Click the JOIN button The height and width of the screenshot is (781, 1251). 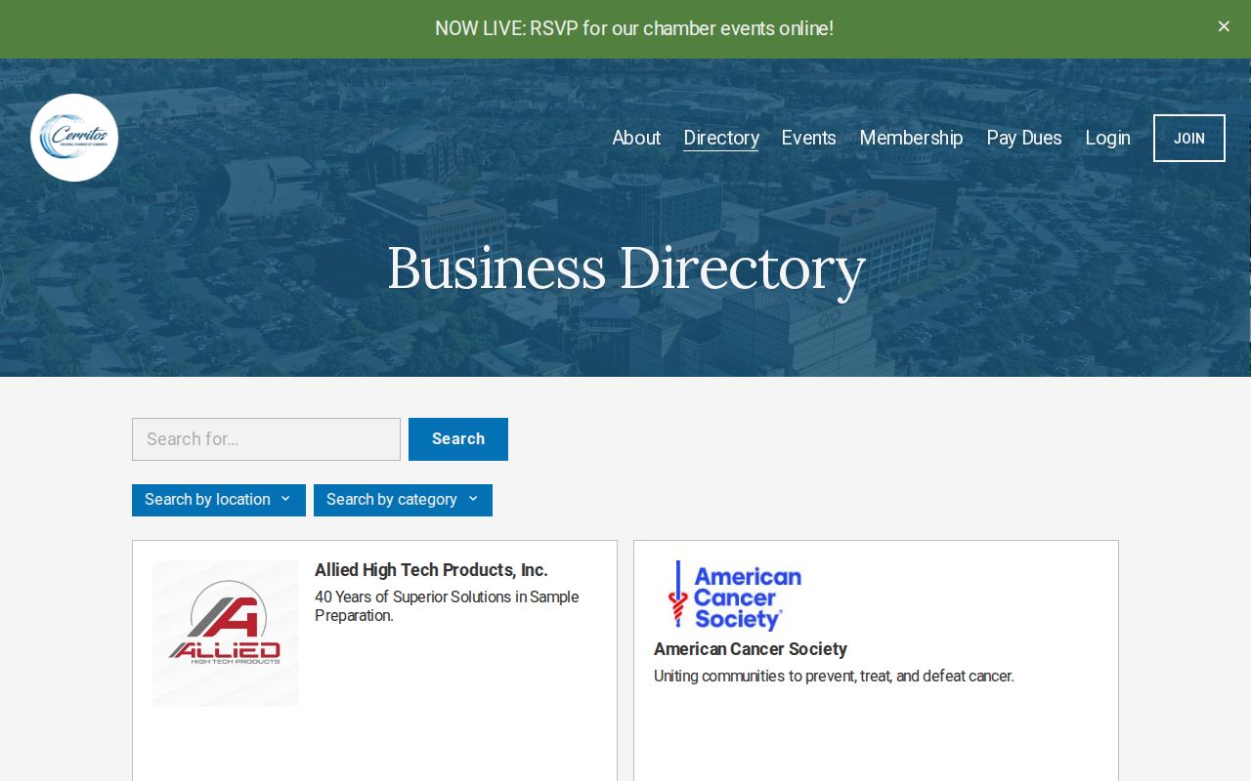tap(1189, 138)
